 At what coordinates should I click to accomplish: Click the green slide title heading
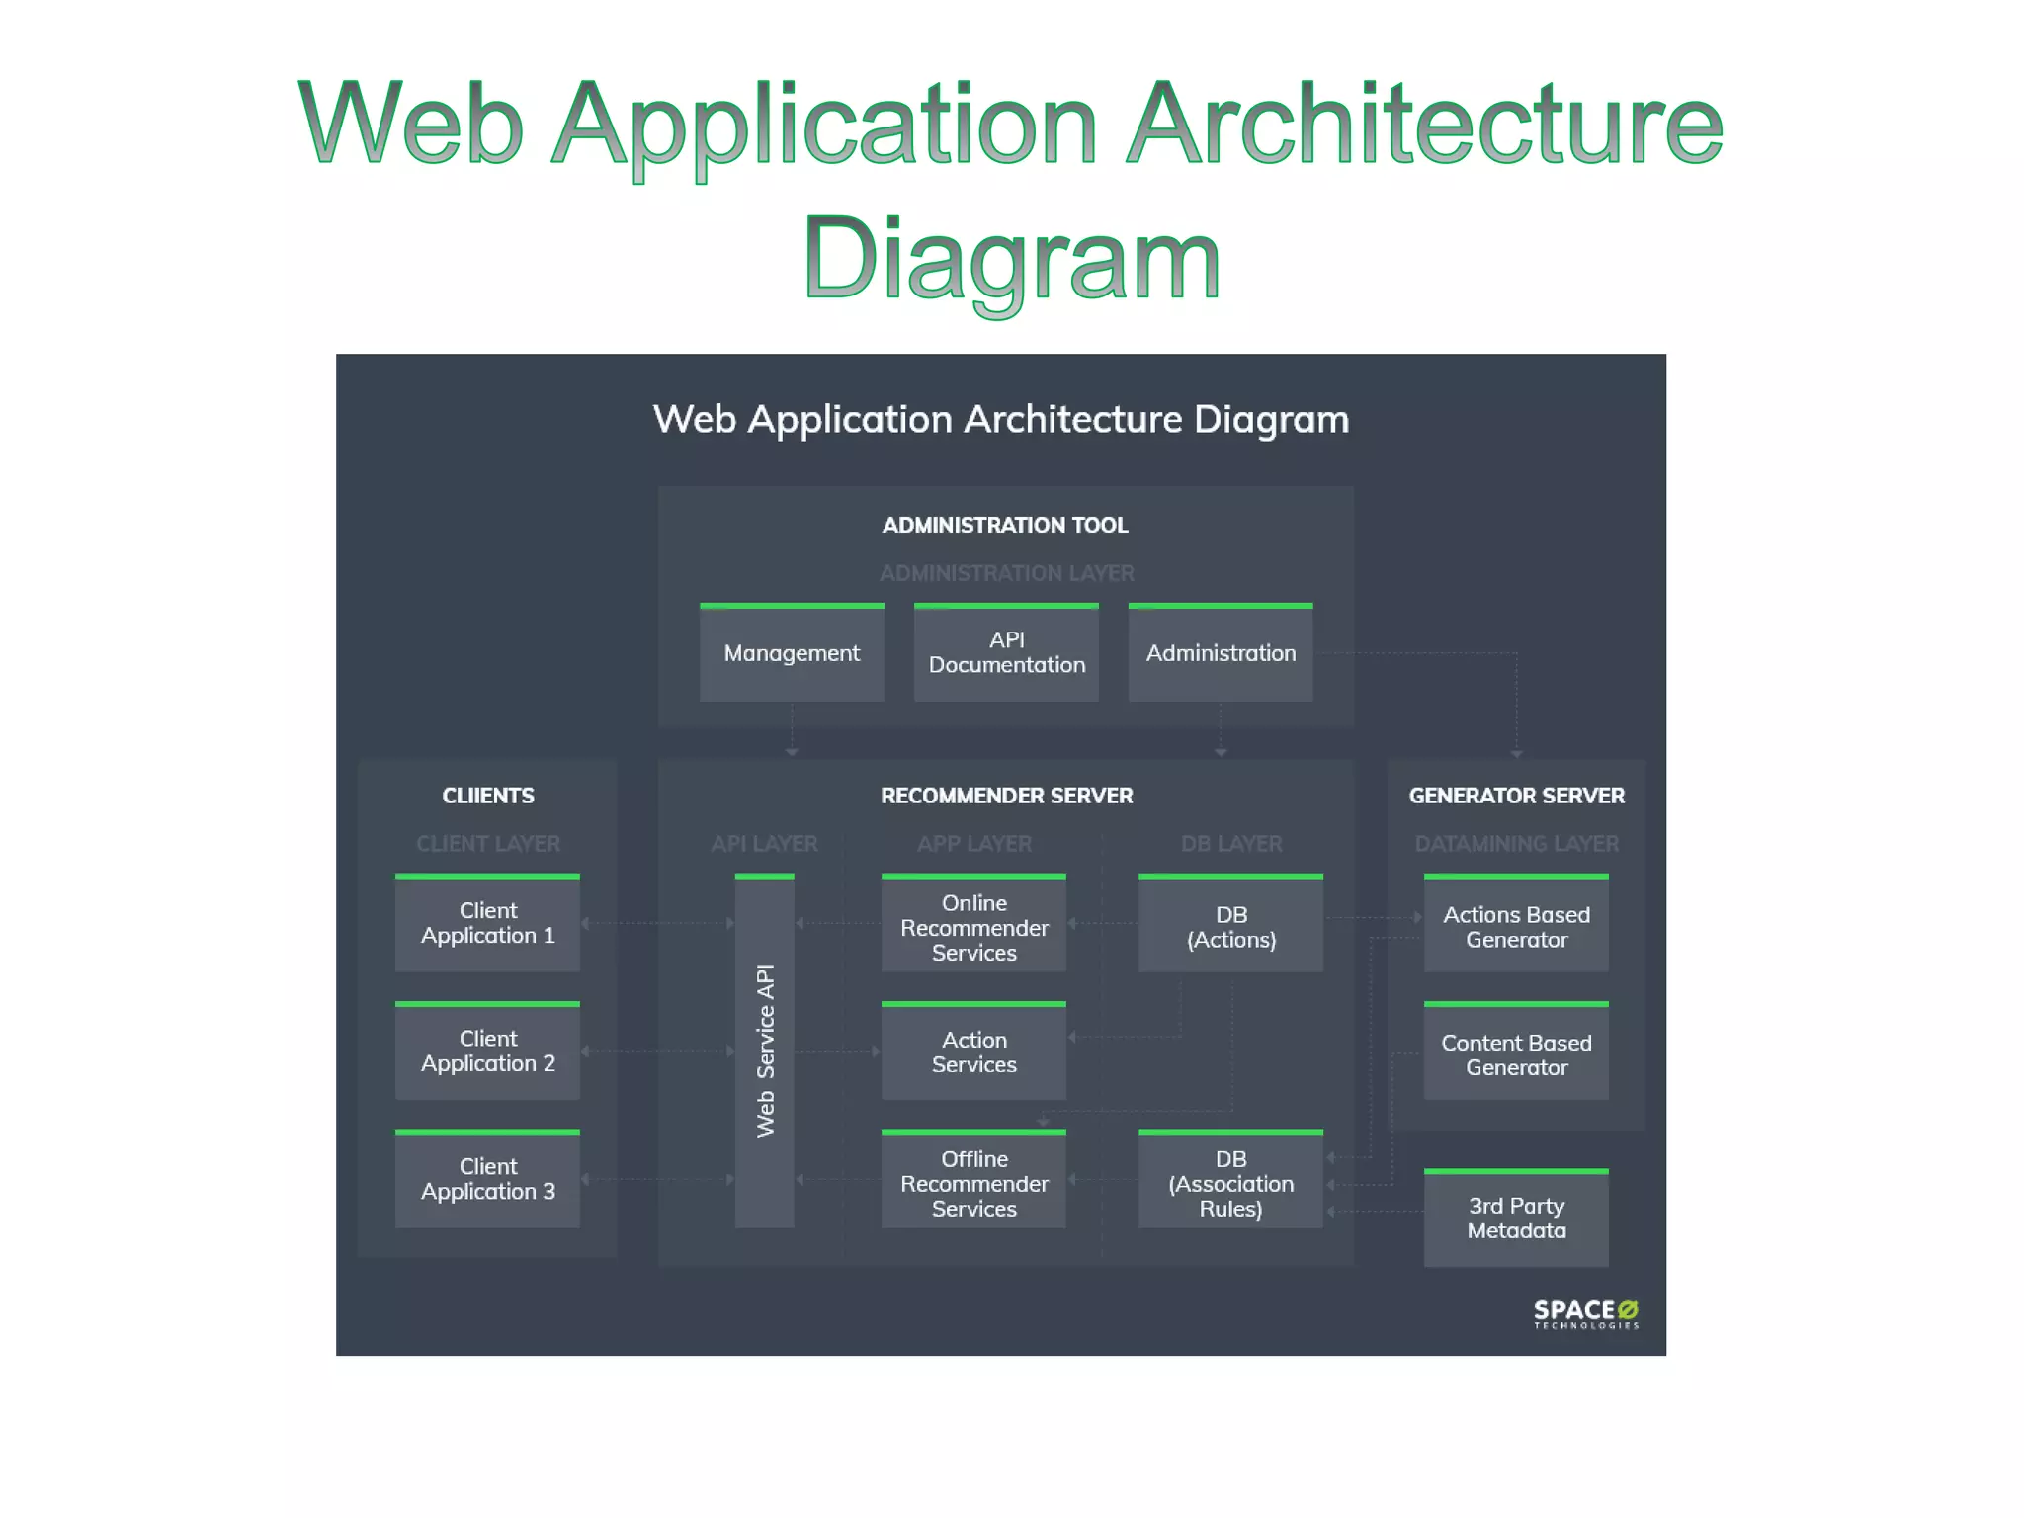click(x=1010, y=188)
